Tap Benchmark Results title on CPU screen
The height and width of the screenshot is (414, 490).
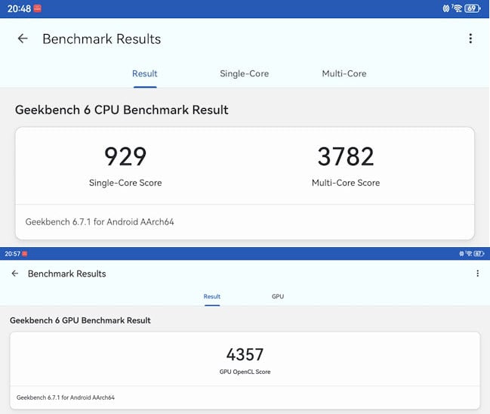102,39
